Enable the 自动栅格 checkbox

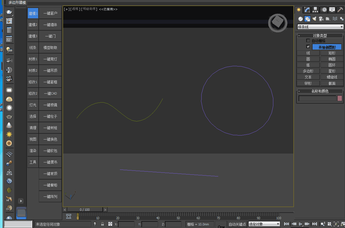coord(308,41)
